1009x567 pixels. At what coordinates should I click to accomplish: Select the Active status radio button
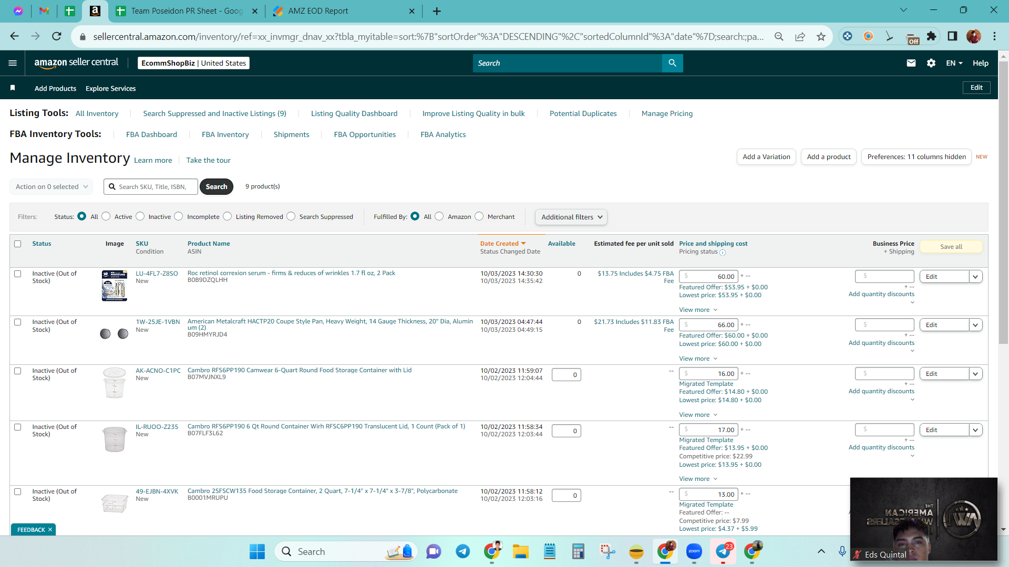[x=106, y=216]
